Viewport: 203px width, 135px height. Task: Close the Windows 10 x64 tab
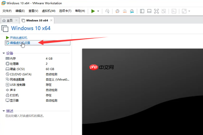(51, 20)
